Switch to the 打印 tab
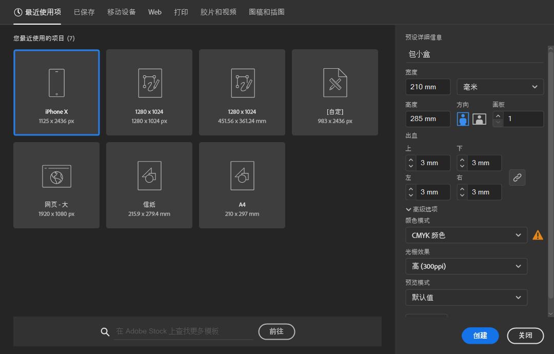 point(181,12)
